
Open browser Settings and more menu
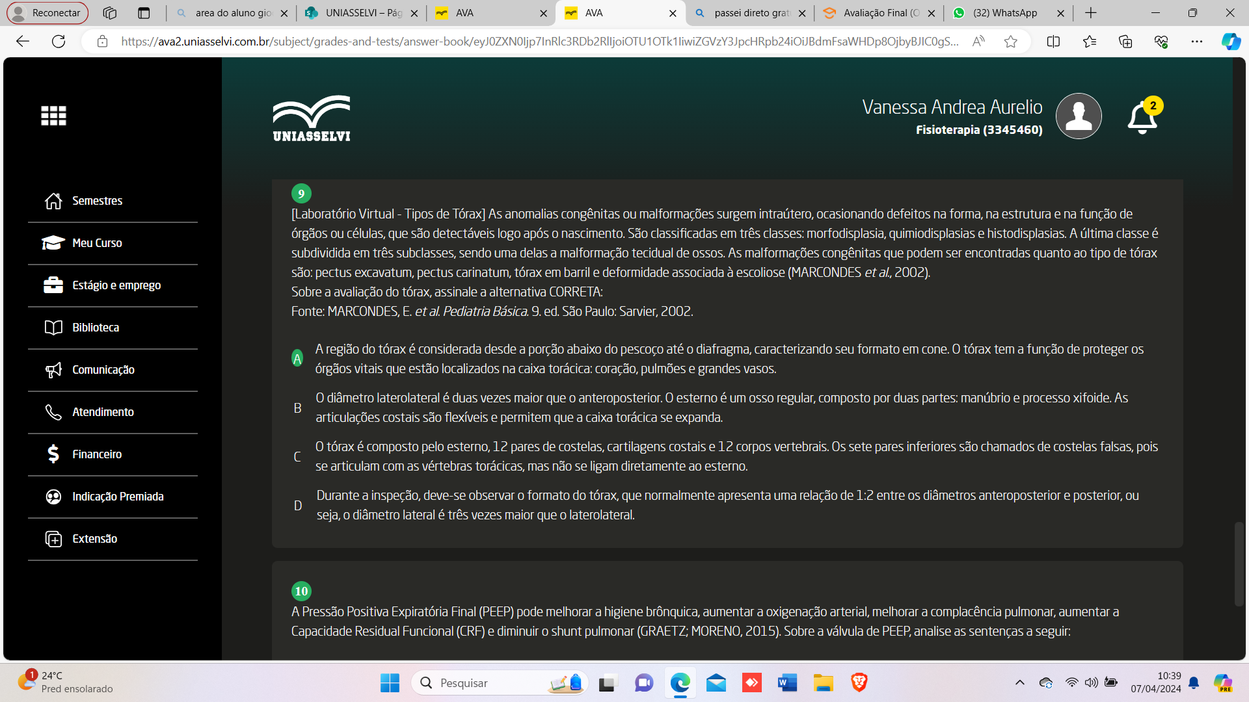[x=1196, y=42]
